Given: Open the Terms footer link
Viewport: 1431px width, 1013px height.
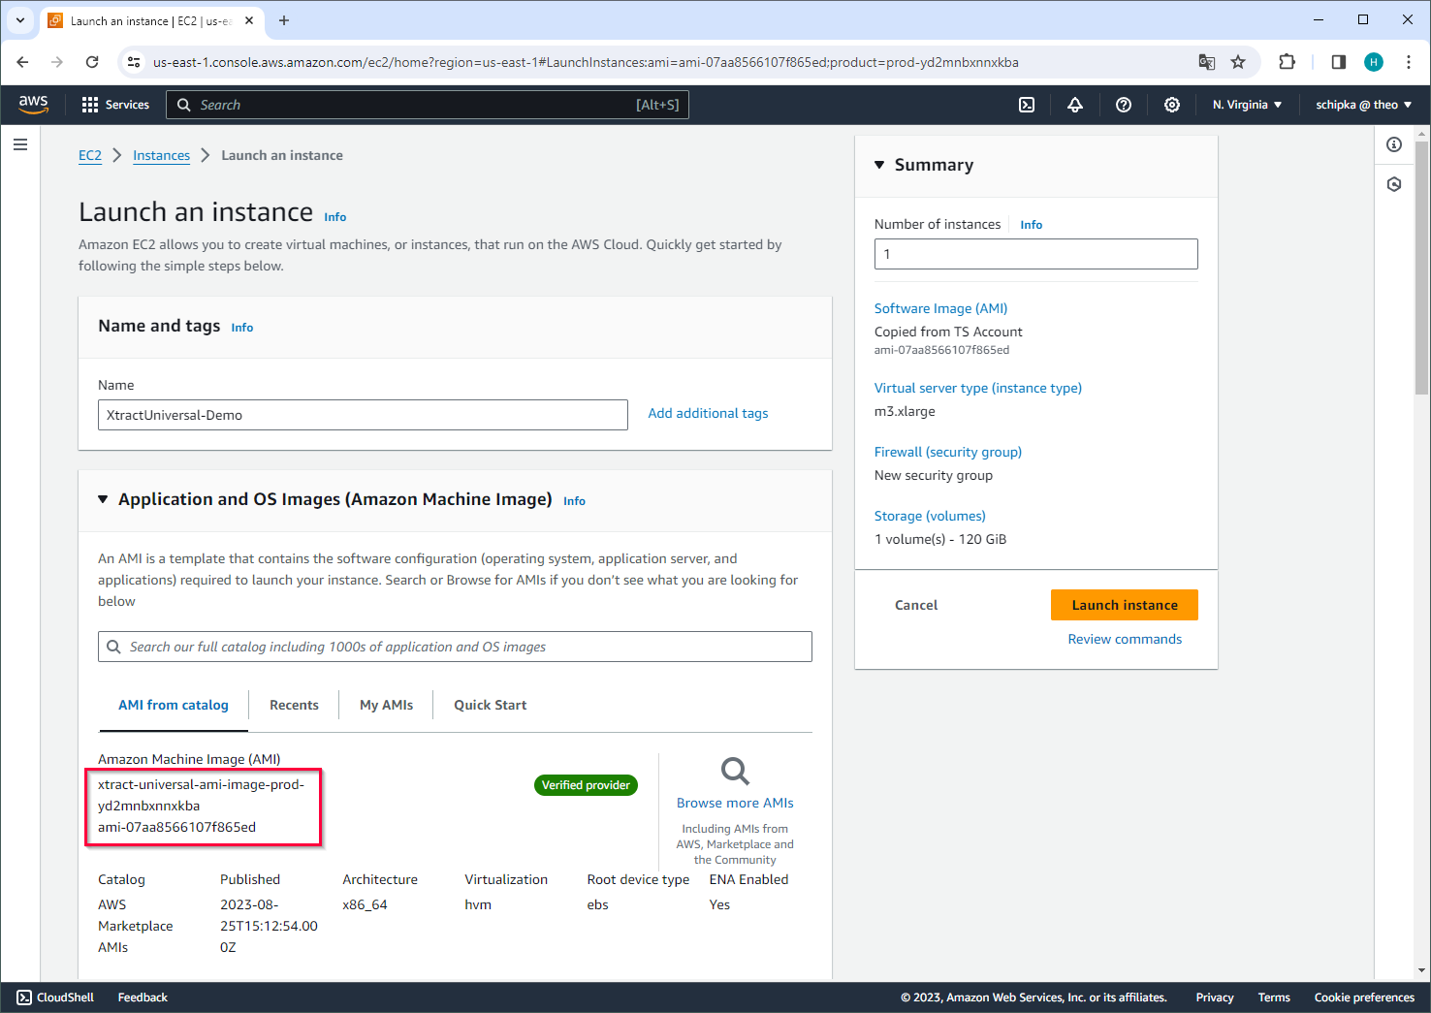Looking at the screenshot, I should [1274, 997].
